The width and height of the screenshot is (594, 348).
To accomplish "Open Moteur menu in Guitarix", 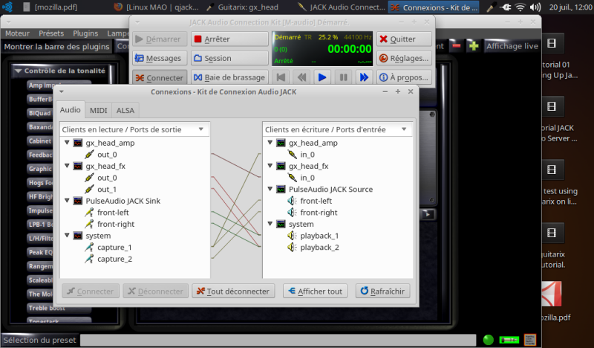I will 17,33.
